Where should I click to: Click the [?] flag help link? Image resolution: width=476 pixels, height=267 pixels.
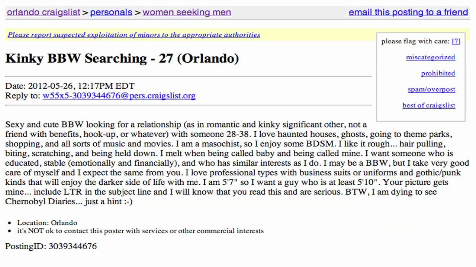[456, 41]
